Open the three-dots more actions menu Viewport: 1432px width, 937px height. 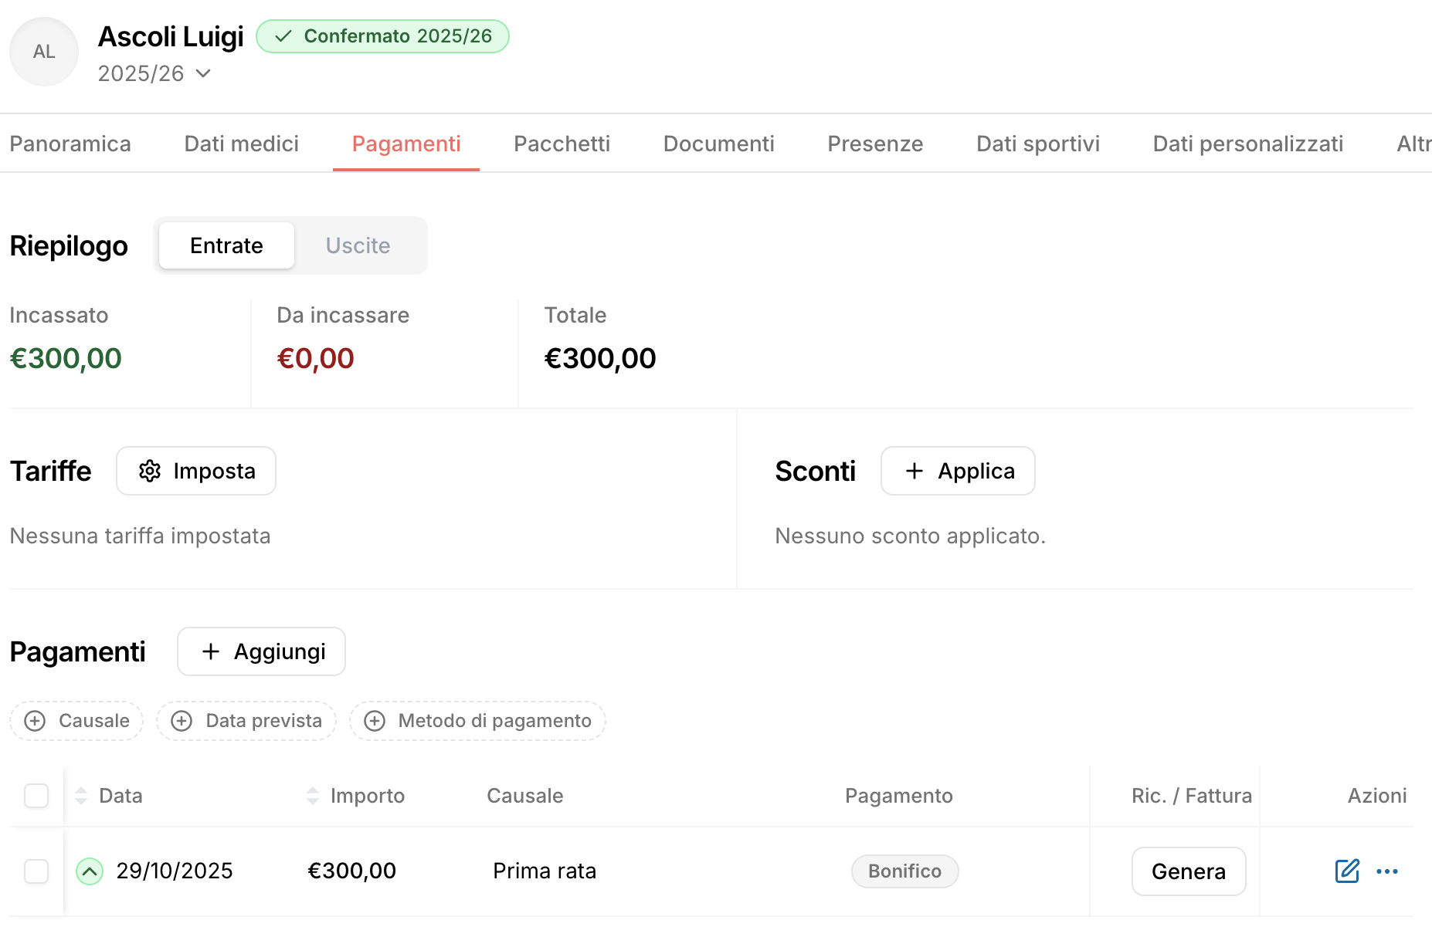[x=1387, y=871]
